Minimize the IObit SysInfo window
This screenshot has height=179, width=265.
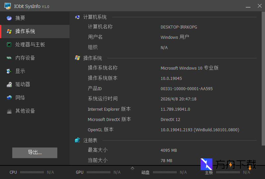pos(248,6)
